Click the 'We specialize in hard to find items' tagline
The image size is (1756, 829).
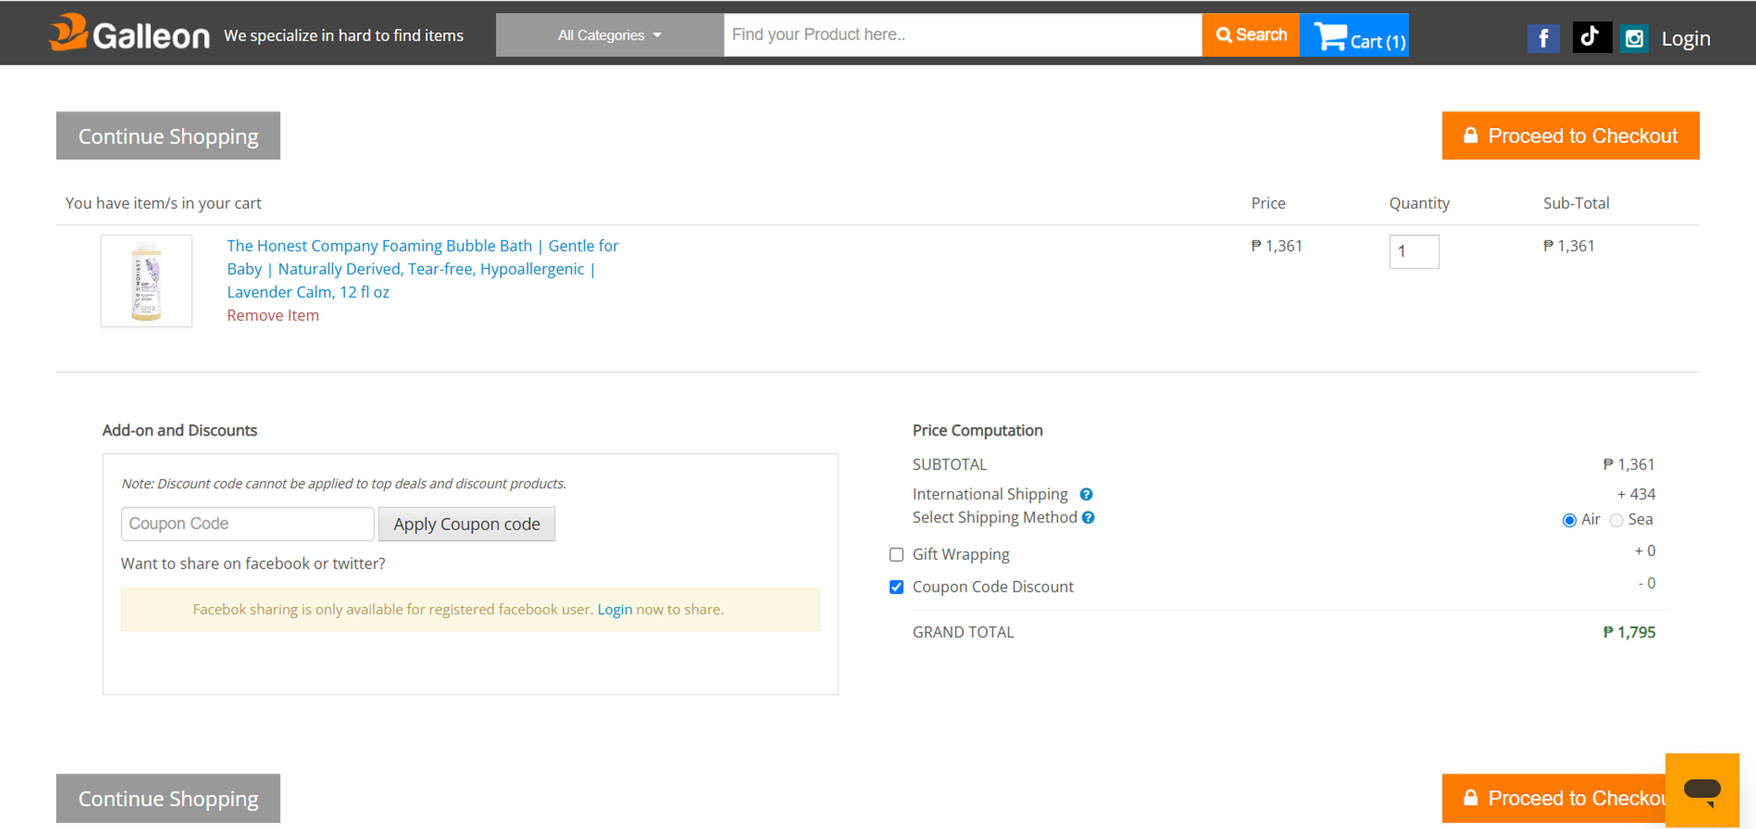[343, 35]
